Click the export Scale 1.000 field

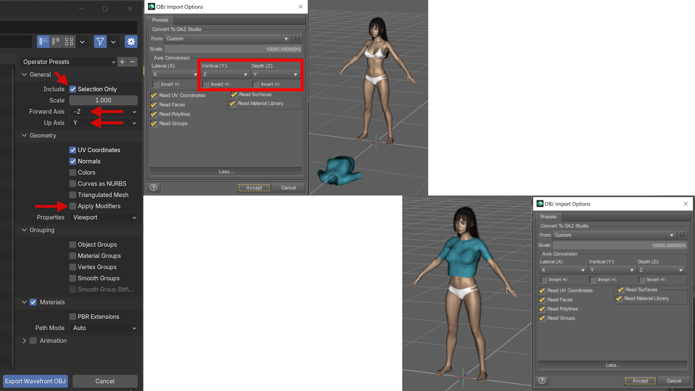click(104, 100)
